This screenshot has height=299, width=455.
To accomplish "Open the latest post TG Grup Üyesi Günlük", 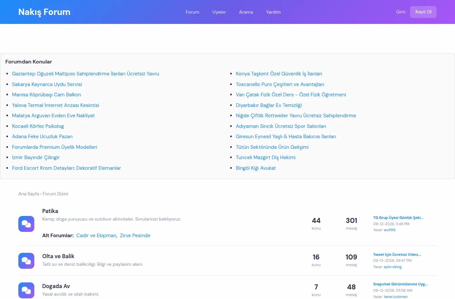I will (398, 218).
